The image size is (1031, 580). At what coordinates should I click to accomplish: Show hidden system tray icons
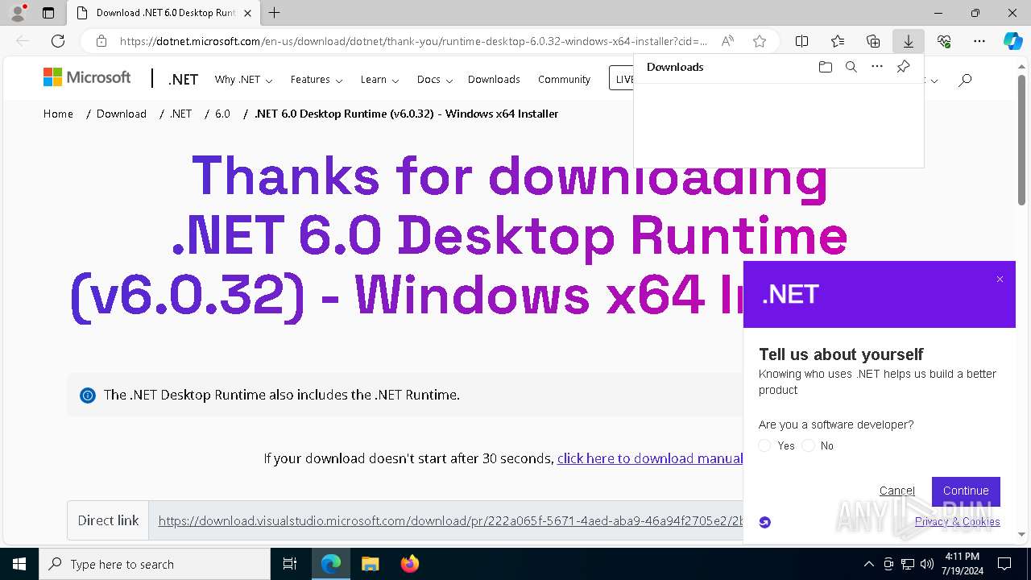(868, 564)
